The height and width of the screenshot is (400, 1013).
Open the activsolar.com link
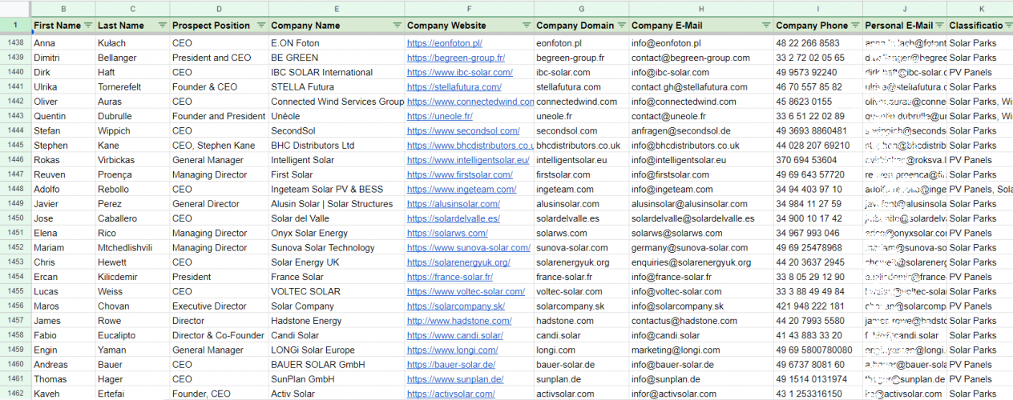pos(450,394)
